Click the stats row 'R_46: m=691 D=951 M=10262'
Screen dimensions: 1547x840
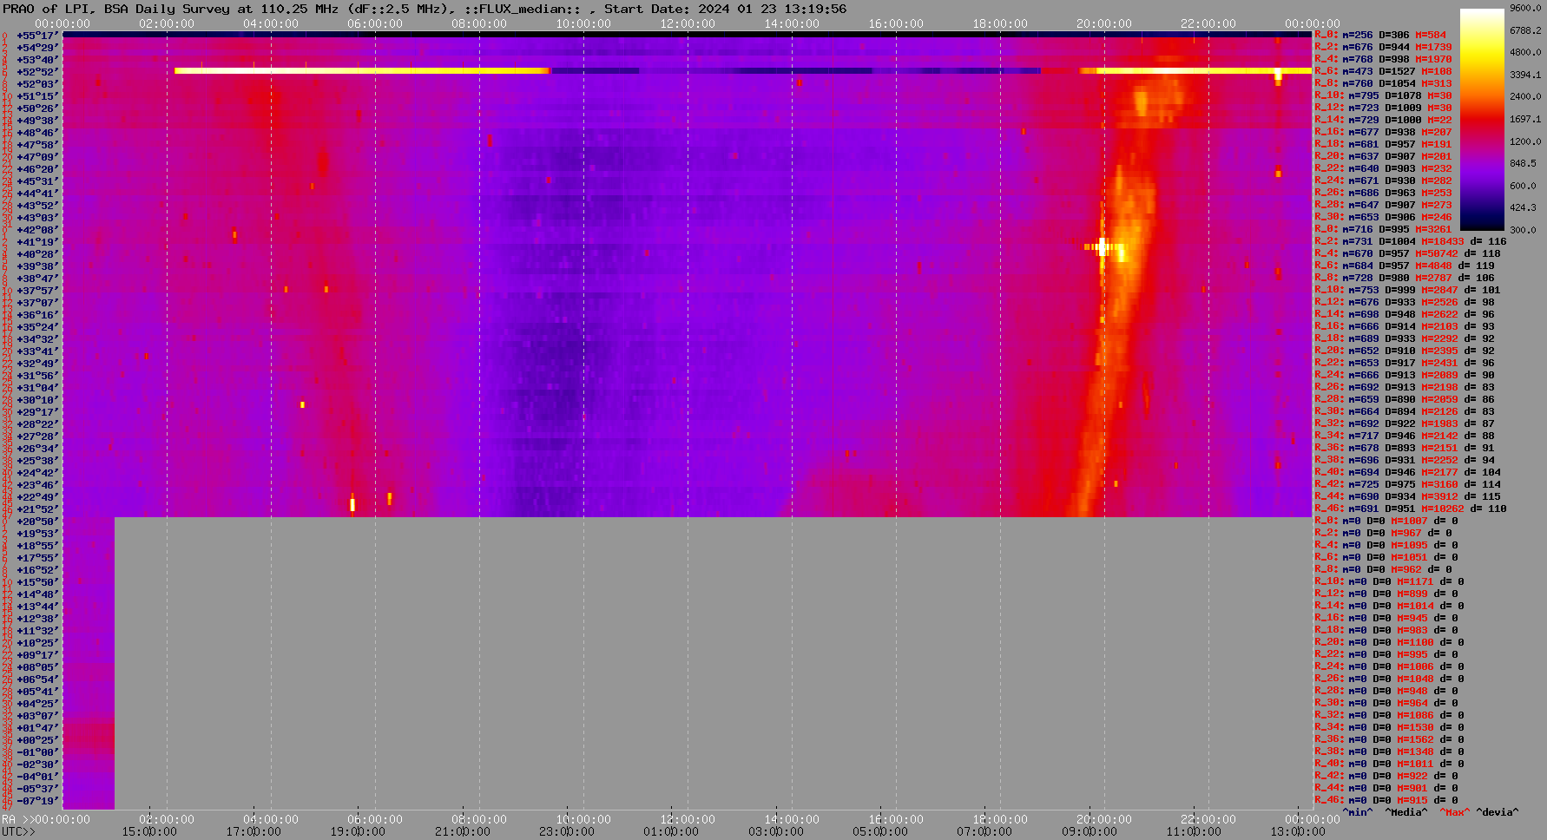(1411, 509)
